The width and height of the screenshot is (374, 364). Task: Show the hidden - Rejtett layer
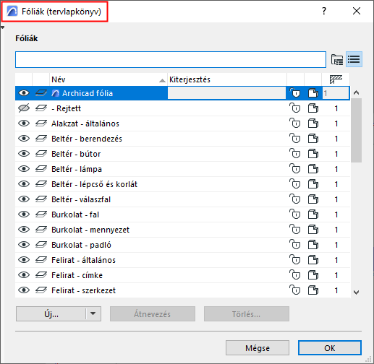click(x=24, y=108)
